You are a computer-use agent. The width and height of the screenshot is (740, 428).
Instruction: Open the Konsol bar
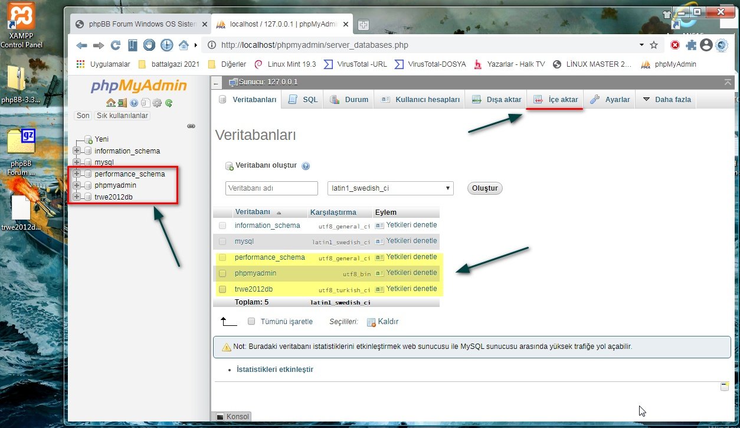click(x=233, y=417)
